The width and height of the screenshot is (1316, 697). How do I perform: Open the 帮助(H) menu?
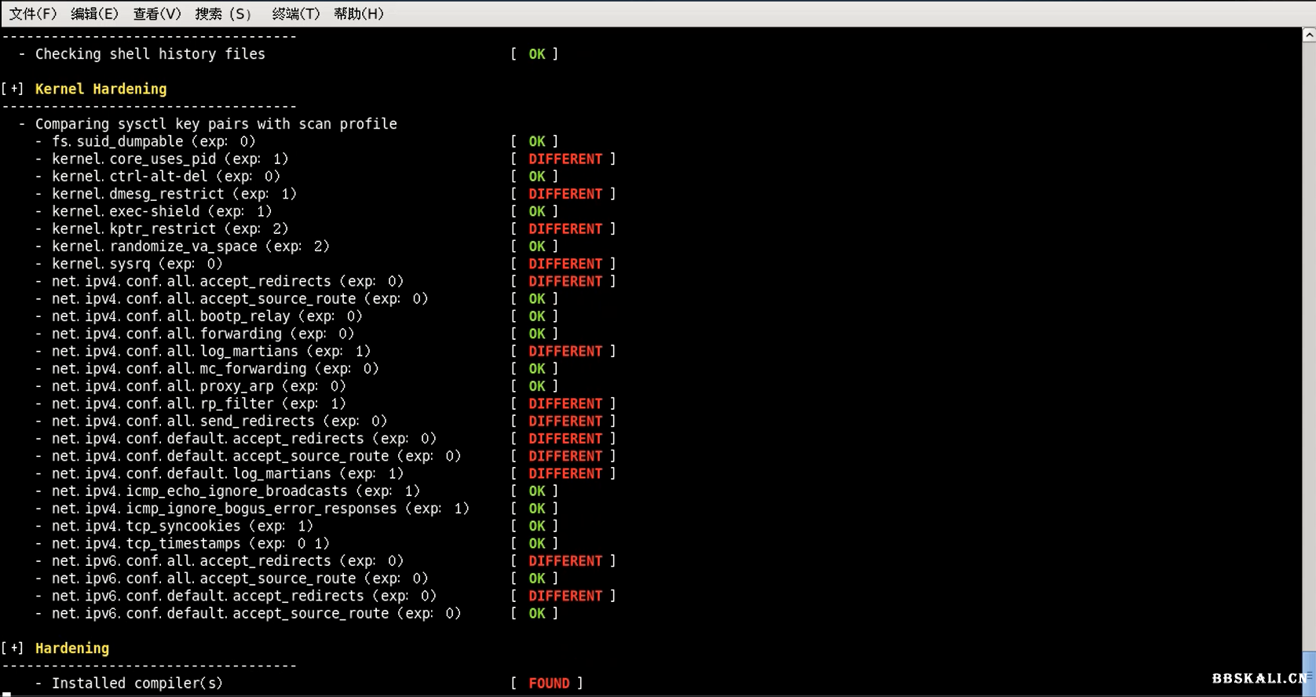(358, 13)
